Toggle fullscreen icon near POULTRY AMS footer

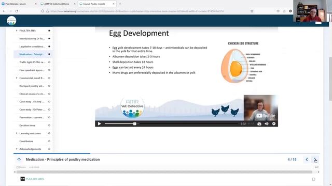[x=313, y=179]
